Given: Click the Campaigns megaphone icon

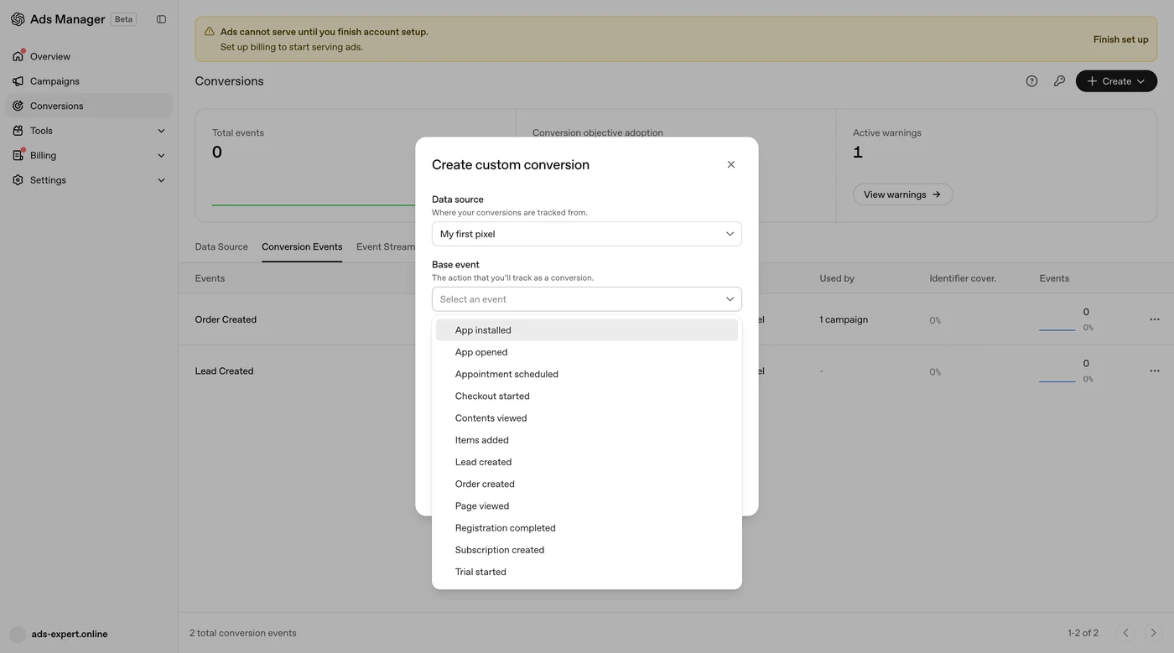Looking at the screenshot, I should [x=18, y=81].
